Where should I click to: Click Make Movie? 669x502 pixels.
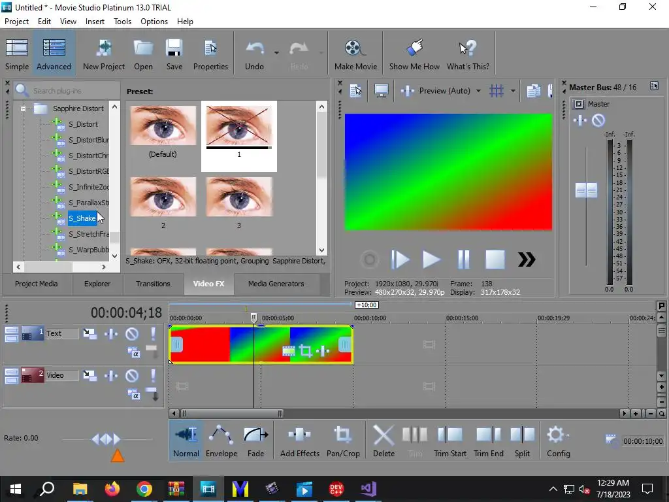(355, 54)
